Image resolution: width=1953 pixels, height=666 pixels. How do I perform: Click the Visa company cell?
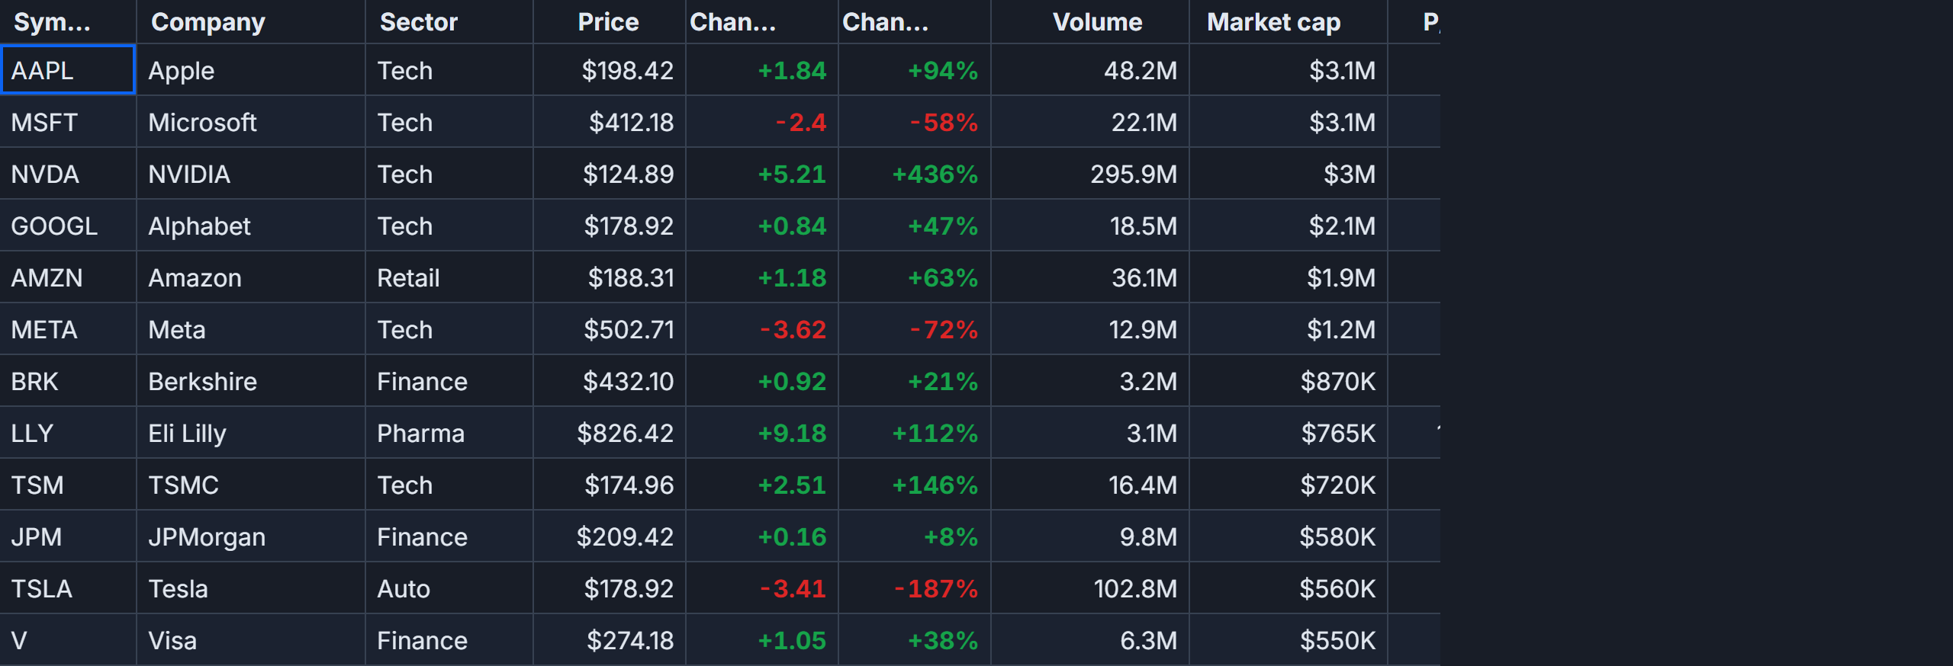[251, 640]
